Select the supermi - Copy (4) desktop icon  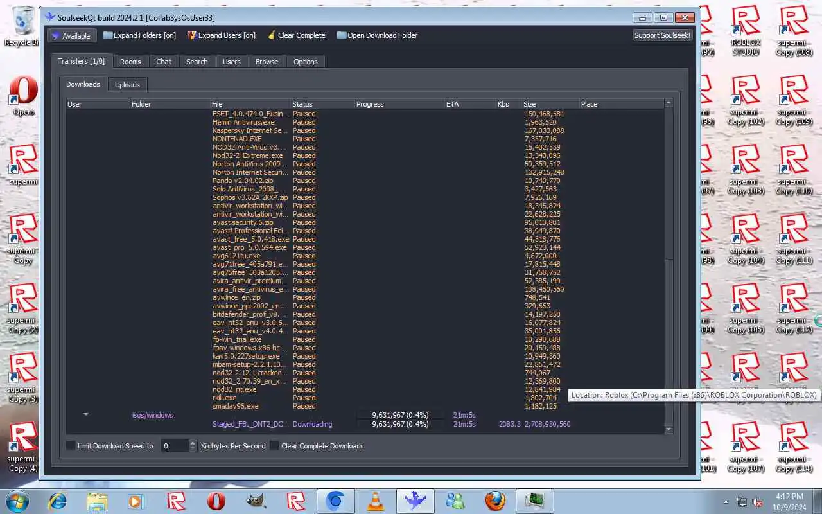click(x=23, y=447)
